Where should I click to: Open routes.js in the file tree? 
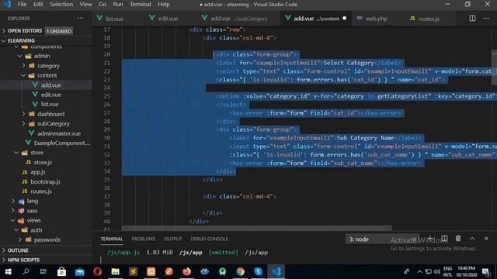coord(41,191)
